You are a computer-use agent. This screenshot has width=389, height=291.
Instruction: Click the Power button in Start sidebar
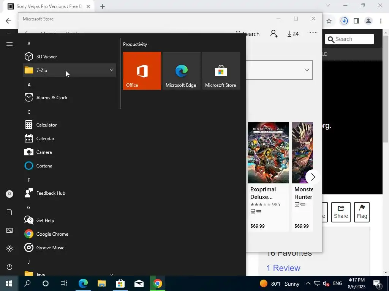(9, 267)
